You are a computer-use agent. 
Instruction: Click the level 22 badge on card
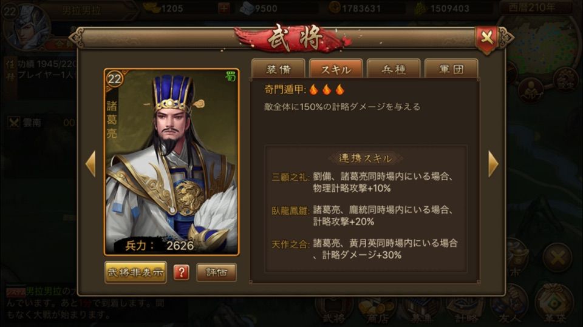click(x=115, y=79)
